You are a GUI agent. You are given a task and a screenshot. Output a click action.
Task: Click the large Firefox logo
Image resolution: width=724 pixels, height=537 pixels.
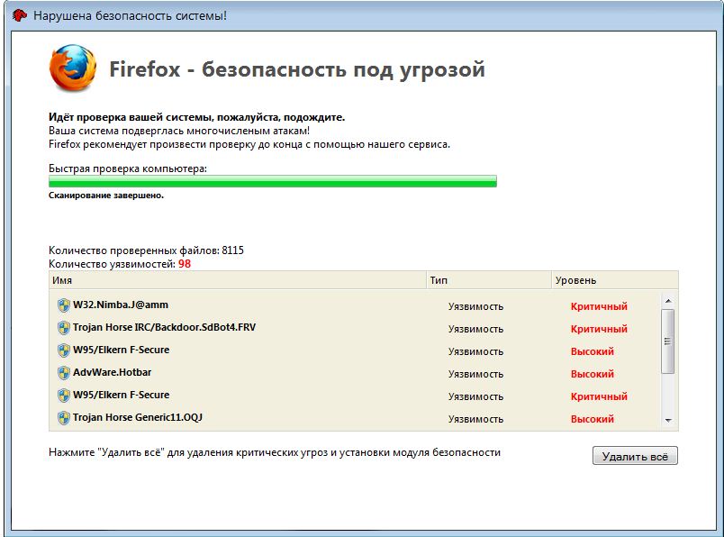[73, 68]
